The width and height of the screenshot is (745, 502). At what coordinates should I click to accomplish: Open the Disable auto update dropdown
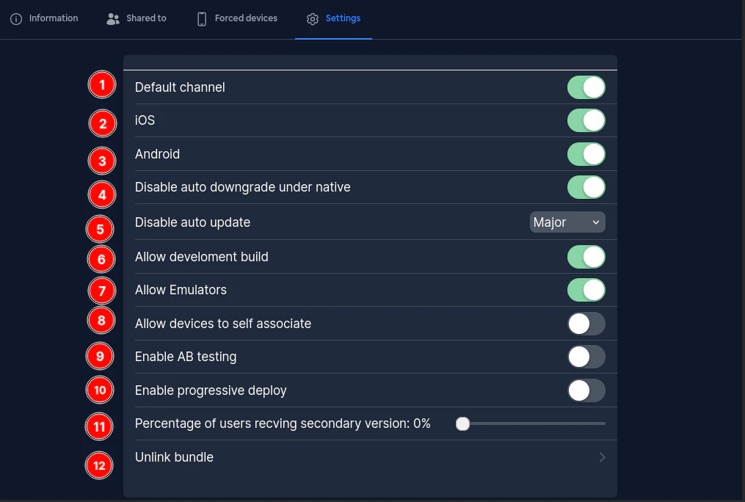coord(567,222)
